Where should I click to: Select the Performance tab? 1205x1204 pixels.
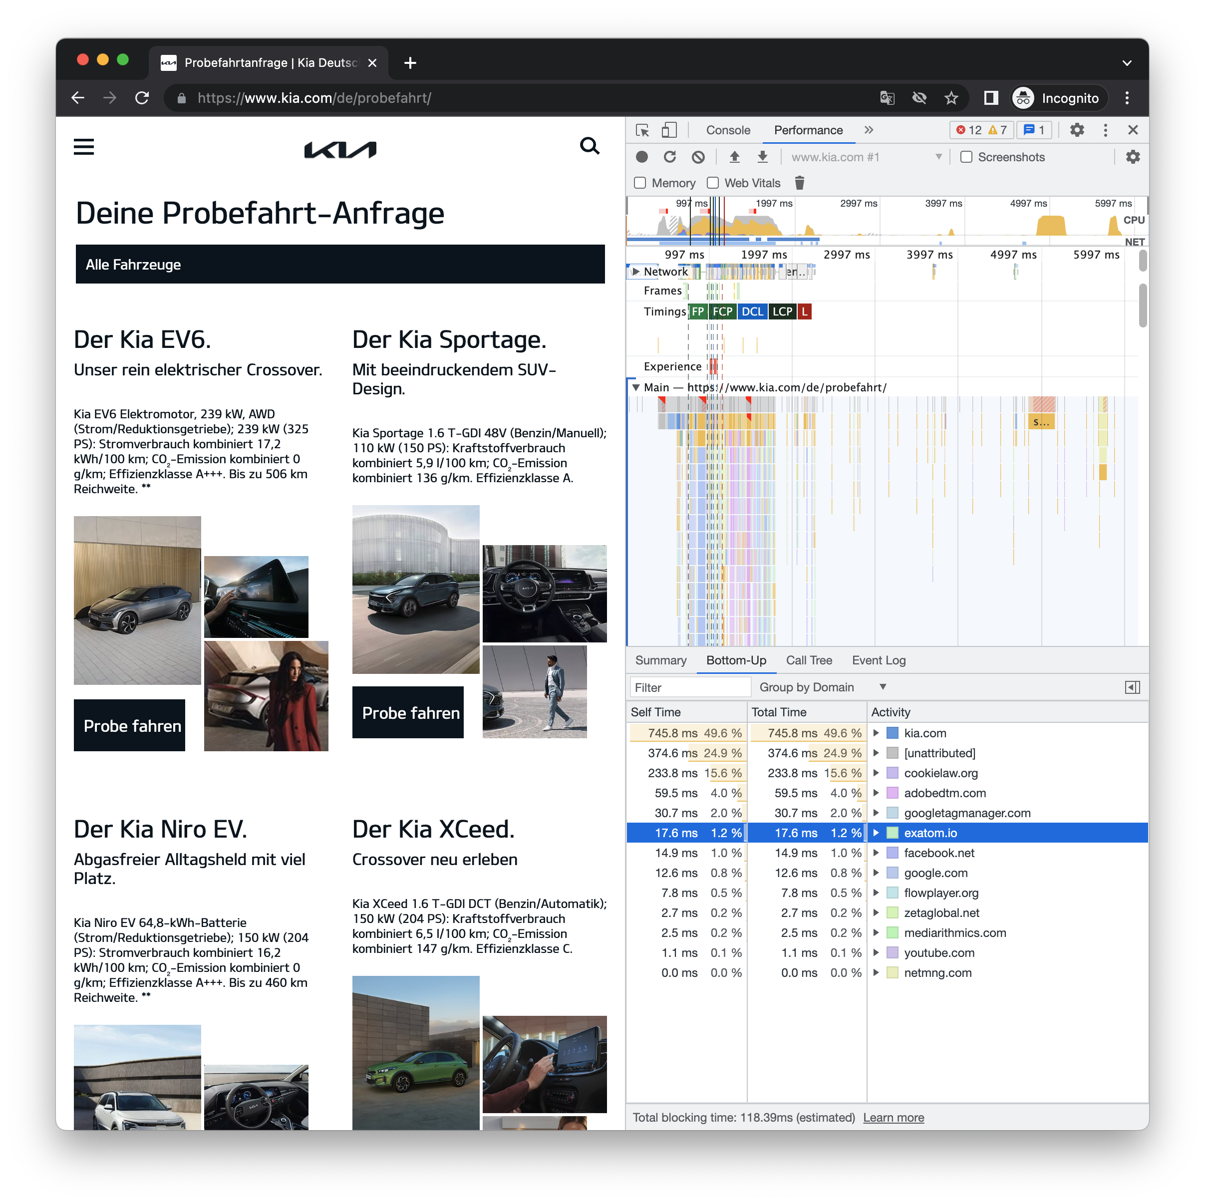(808, 130)
